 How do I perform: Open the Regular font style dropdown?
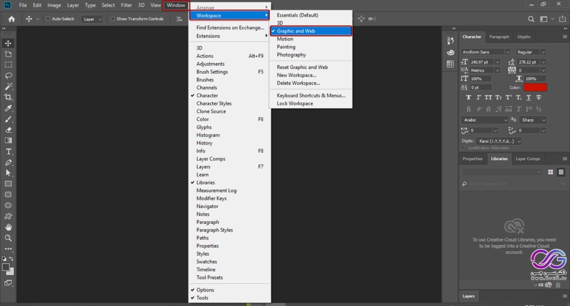(x=530, y=52)
